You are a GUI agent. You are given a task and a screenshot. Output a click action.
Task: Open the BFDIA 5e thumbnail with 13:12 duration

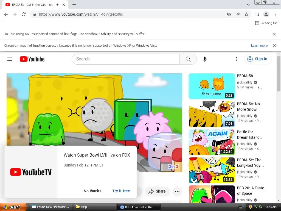coord(212,170)
